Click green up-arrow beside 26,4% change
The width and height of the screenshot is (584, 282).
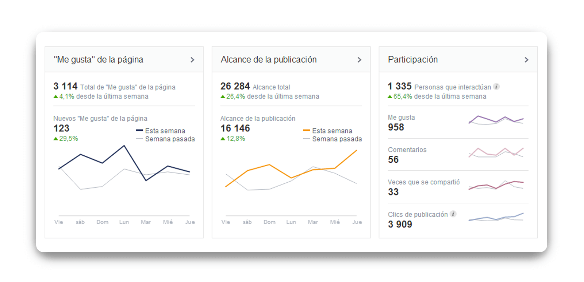tap(223, 97)
